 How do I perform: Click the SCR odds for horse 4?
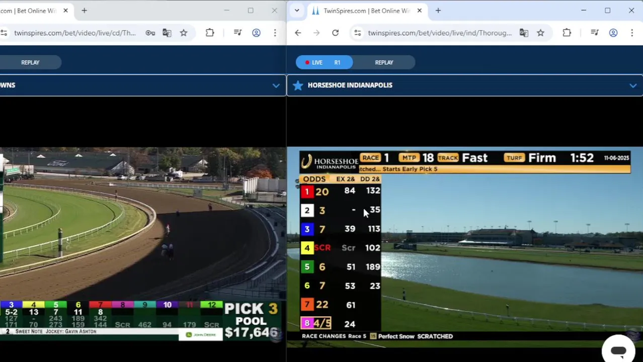(x=322, y=247)
